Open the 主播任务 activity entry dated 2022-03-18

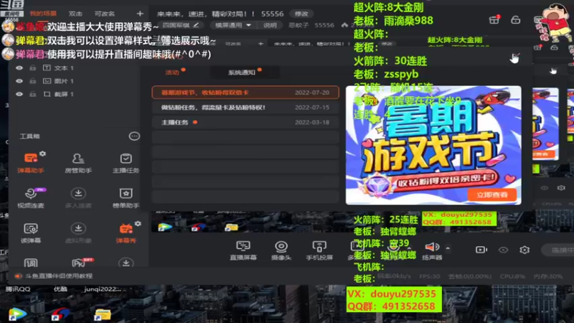coord(245,122)
